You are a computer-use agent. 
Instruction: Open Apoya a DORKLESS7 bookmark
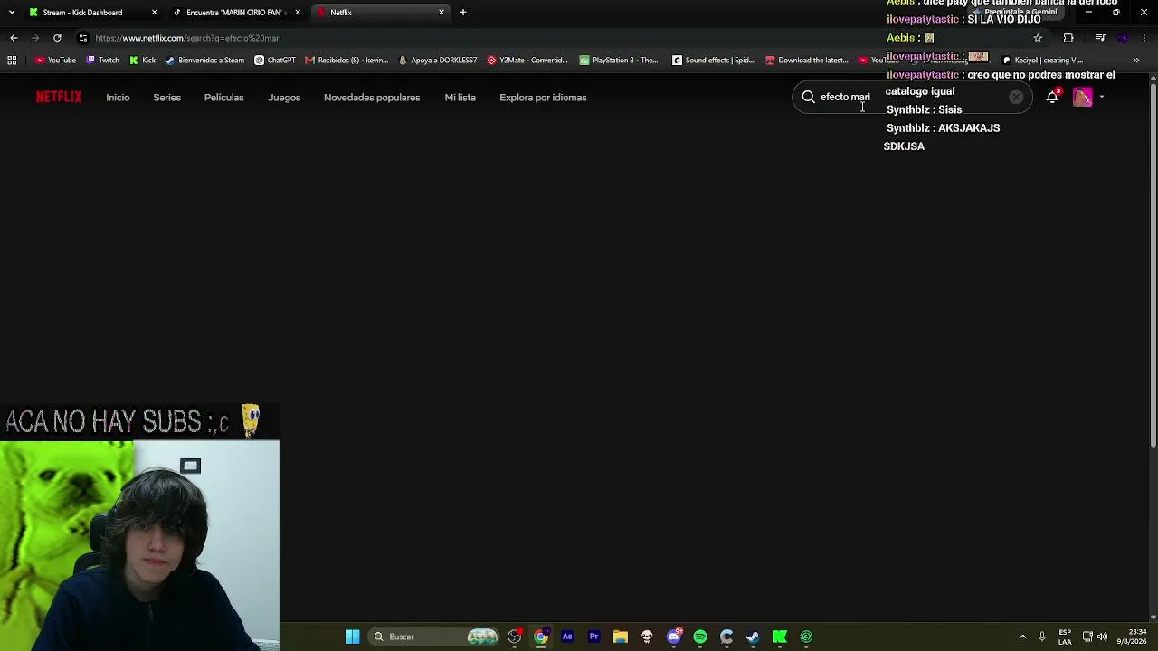[438, 61]
